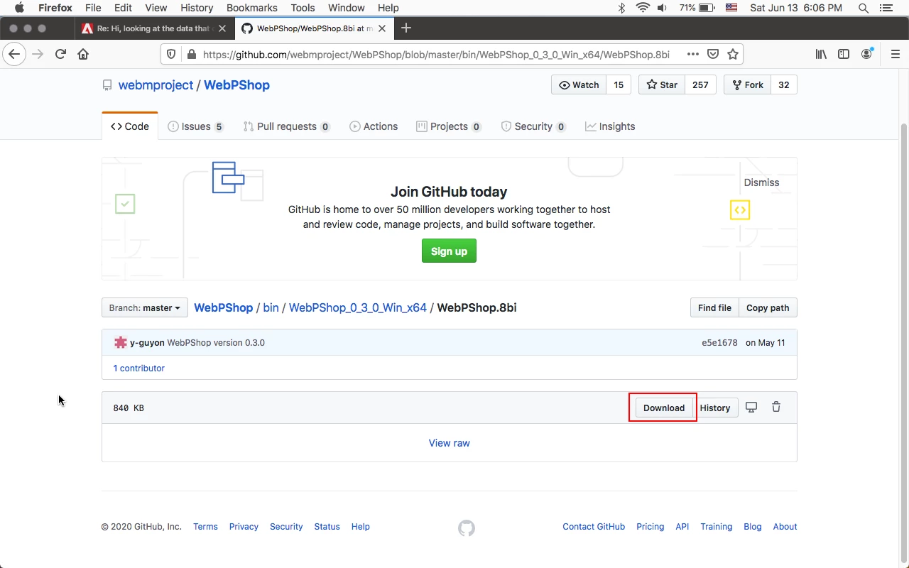The height and width of the screenshot is (568, 909).
Task: Reload the current page
Action: click(61, 54)
